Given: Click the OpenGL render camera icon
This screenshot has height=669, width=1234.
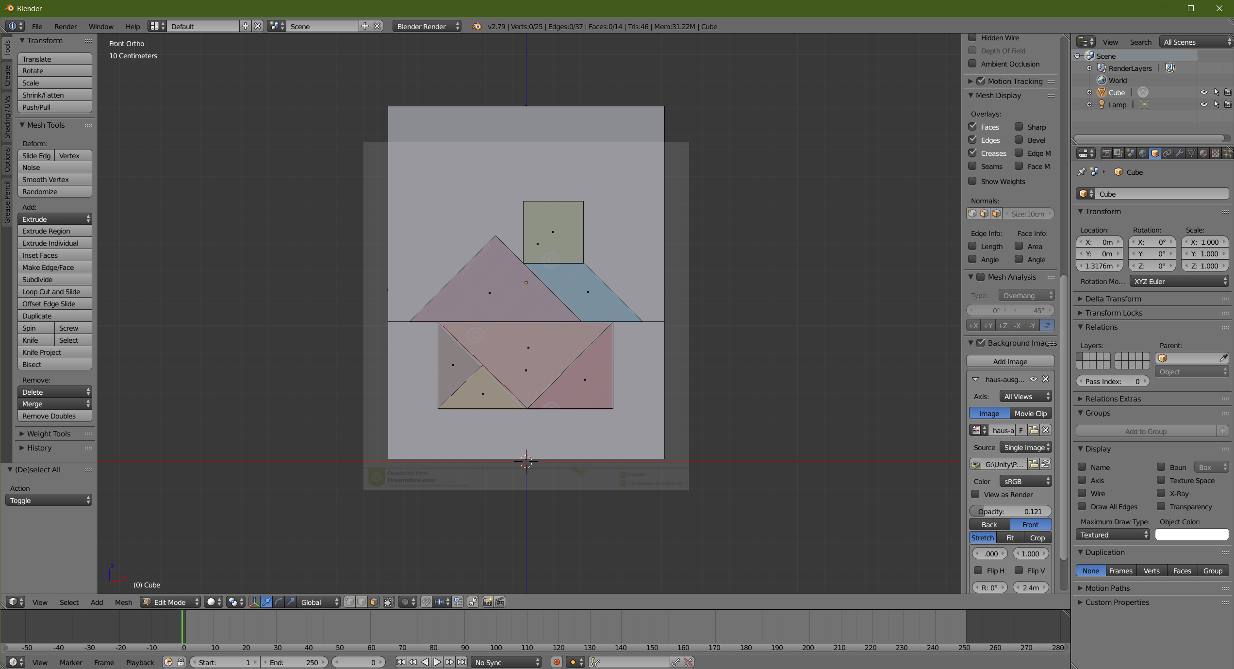Looking at the screenshot, I should pyautogui.click(x=487, y=602).
